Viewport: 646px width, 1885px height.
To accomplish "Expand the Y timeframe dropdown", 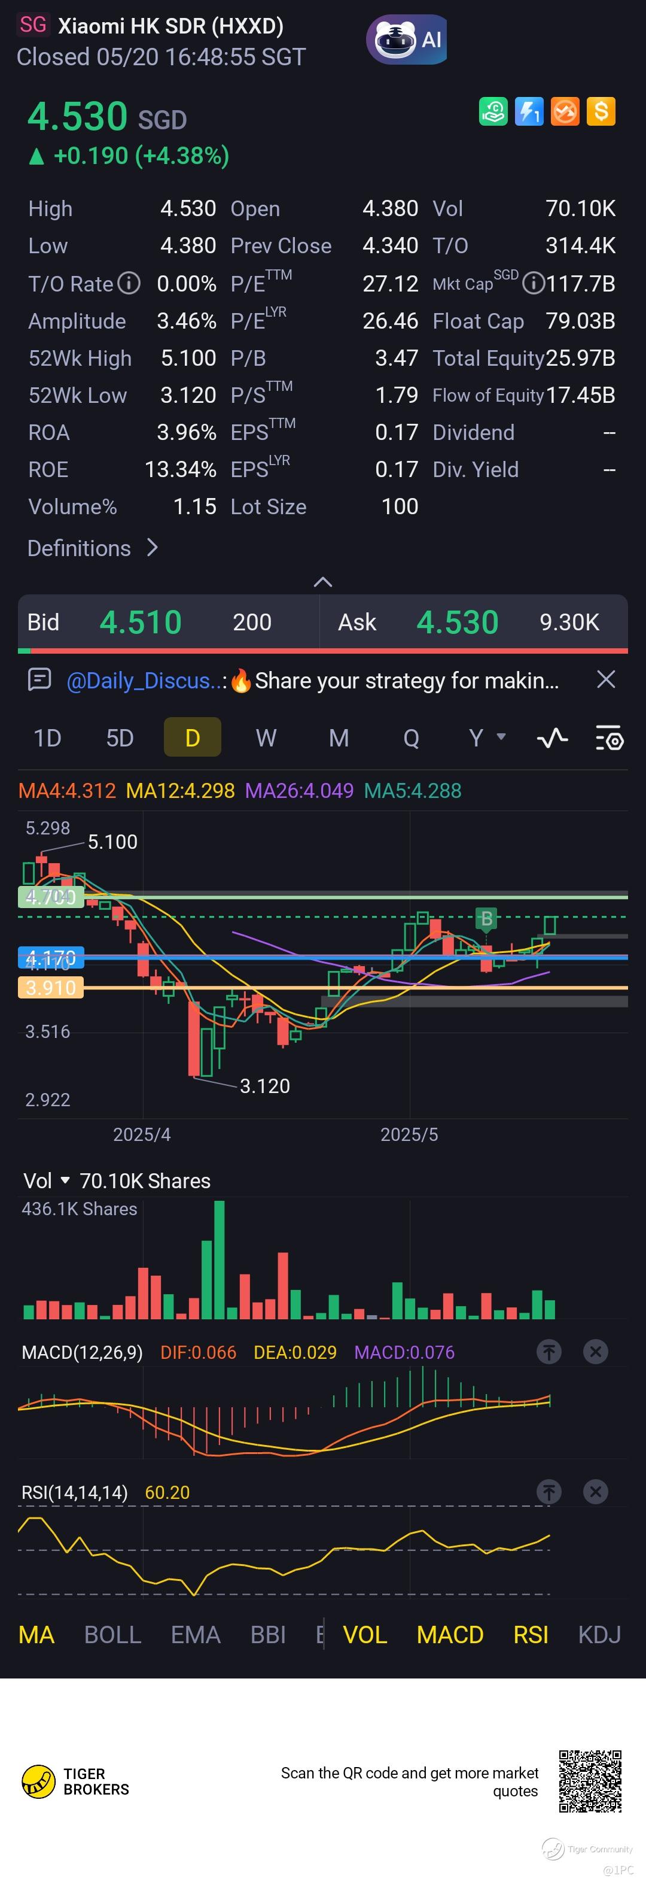I will (487, 737).
